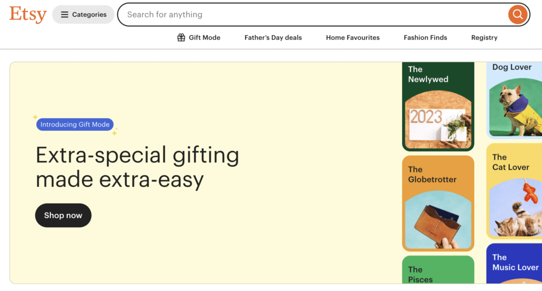Viewport: 542px width, 291px height.
Task: Open the Categories dropdown menu
Action: (x=83, y=15)
